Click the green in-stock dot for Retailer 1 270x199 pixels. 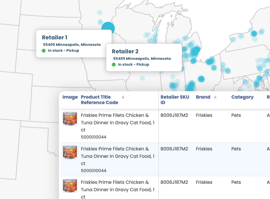(44, 51)
